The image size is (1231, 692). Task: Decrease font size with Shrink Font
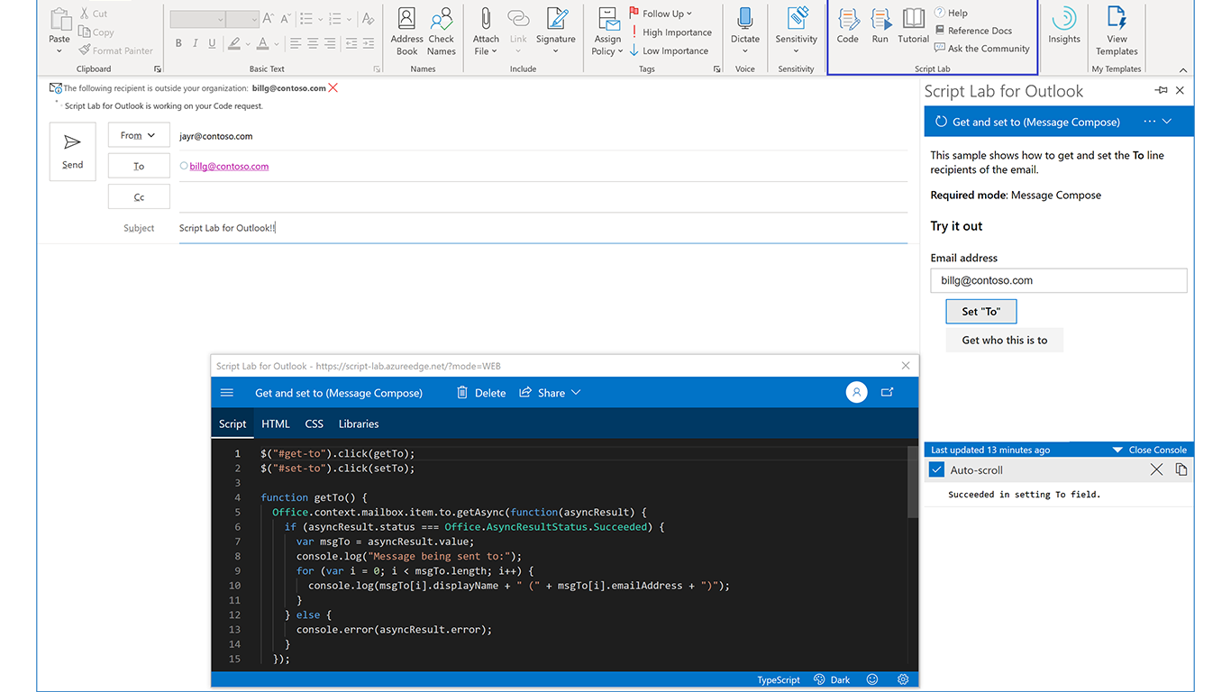[285, 18]
